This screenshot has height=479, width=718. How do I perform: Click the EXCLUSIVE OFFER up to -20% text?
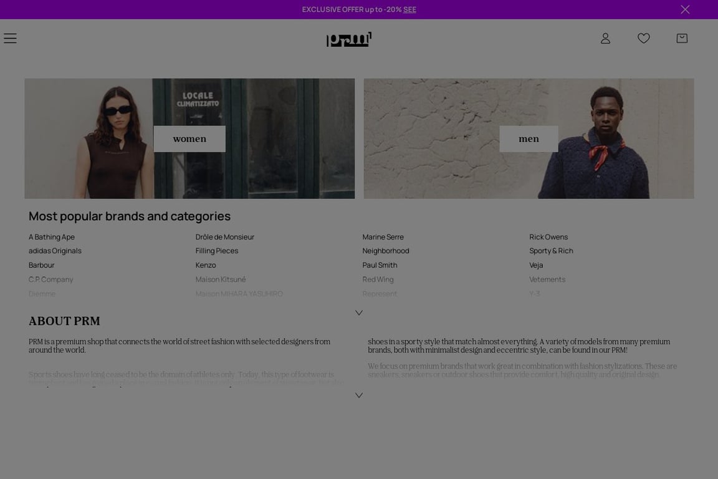[352, 9]
